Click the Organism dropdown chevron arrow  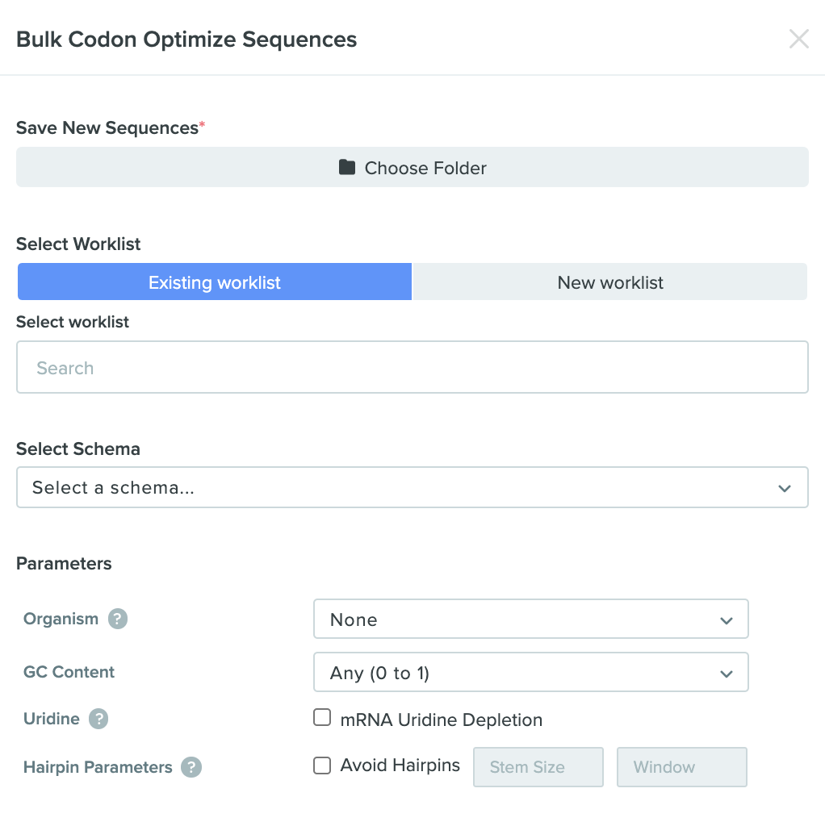point(727,620)
